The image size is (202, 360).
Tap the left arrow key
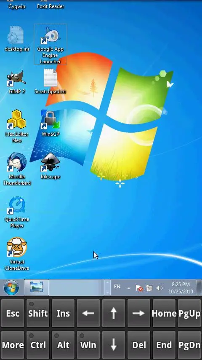[x=88, y=313]
